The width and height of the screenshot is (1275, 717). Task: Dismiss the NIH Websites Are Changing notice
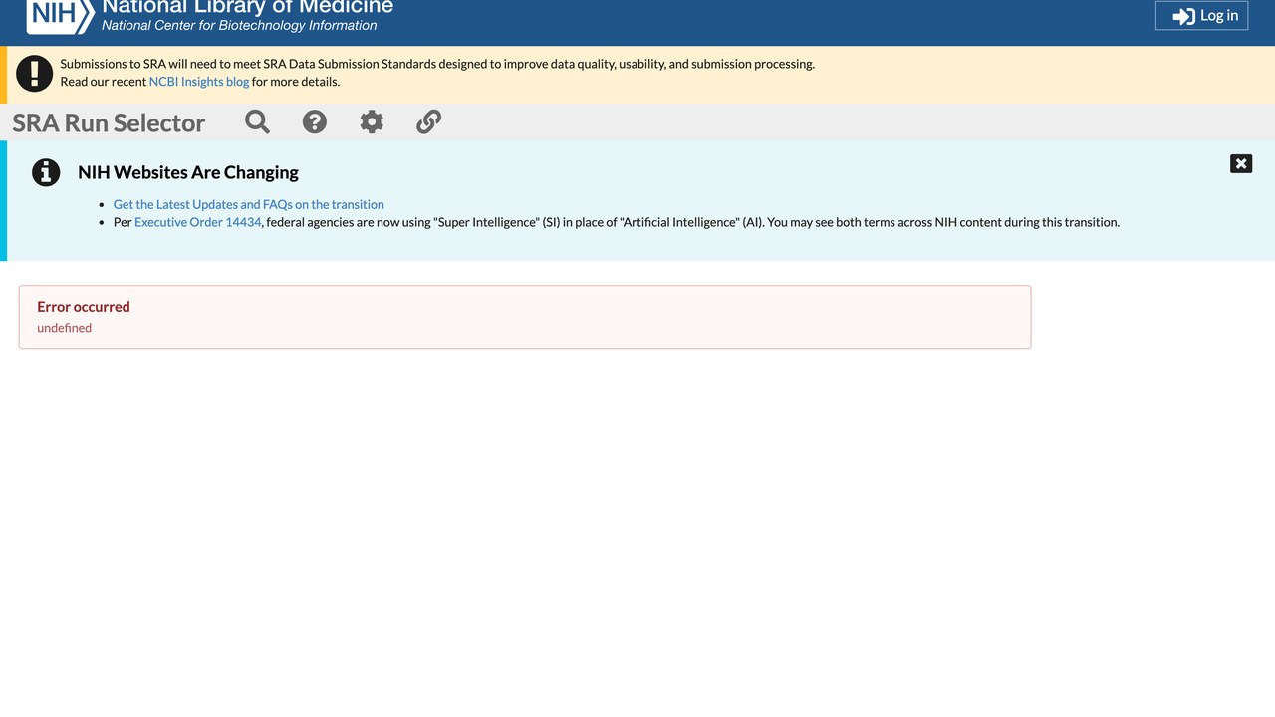coord(1241,163)
